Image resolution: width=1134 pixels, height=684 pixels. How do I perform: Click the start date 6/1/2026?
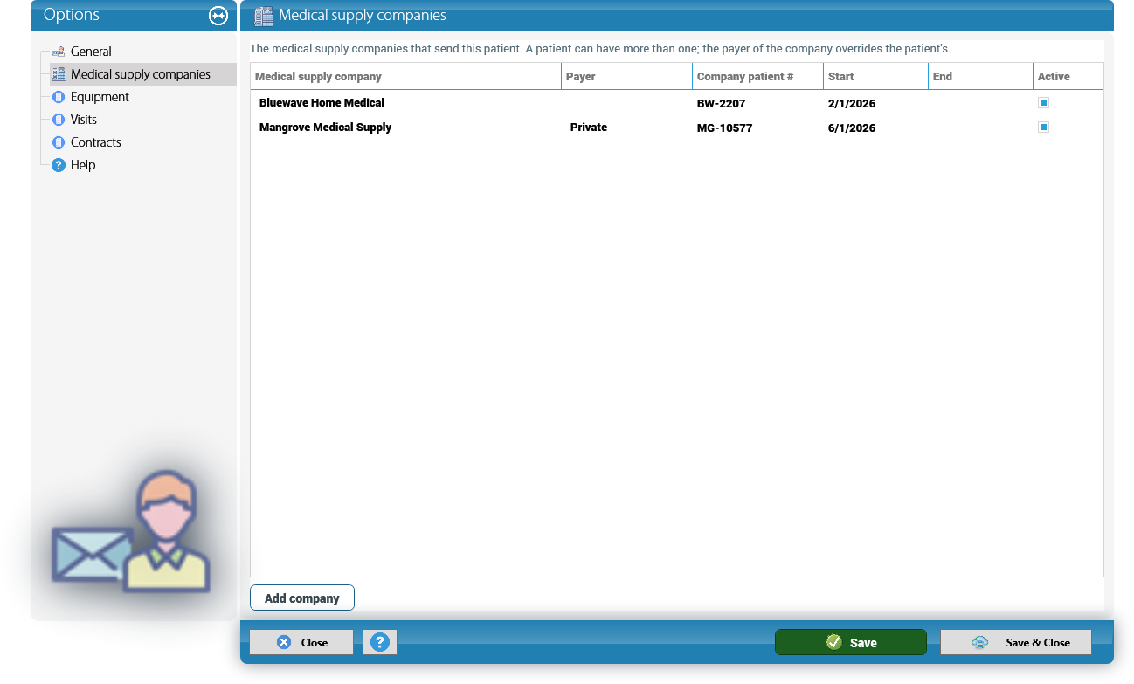pyautogui.click(x=852, y=128)
